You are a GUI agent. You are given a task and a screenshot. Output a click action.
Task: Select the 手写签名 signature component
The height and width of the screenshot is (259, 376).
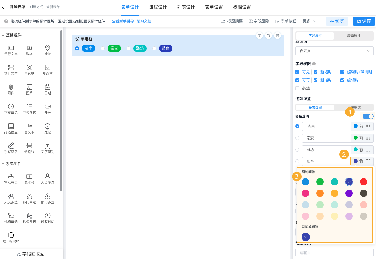click(x=11, y=148)
